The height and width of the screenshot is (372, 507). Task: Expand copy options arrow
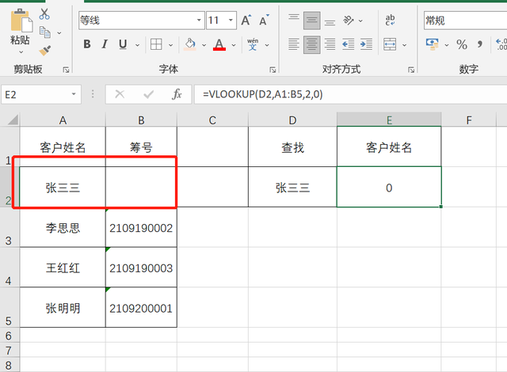coord(59,32)
